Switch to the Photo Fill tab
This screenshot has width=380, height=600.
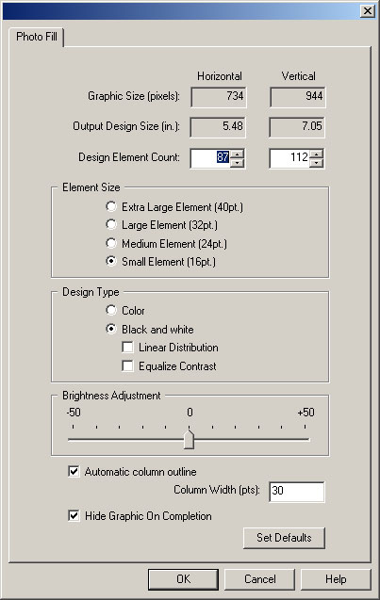[x=37, y=37]
